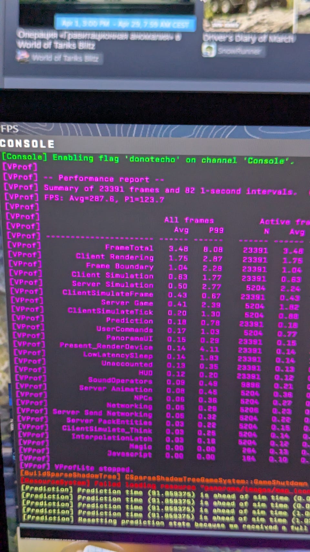This screenshot has height=552, width=310.
Task: Select the 'Enabling flag donotecho' console line
Action: tap(148, 159)
